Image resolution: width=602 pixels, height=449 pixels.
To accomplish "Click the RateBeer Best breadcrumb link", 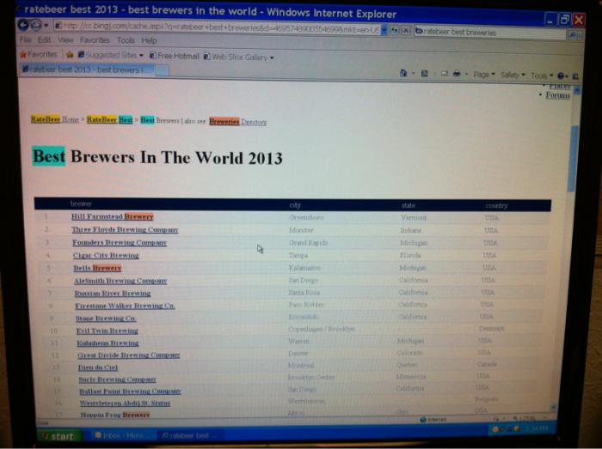I will [x=109, y=120].
